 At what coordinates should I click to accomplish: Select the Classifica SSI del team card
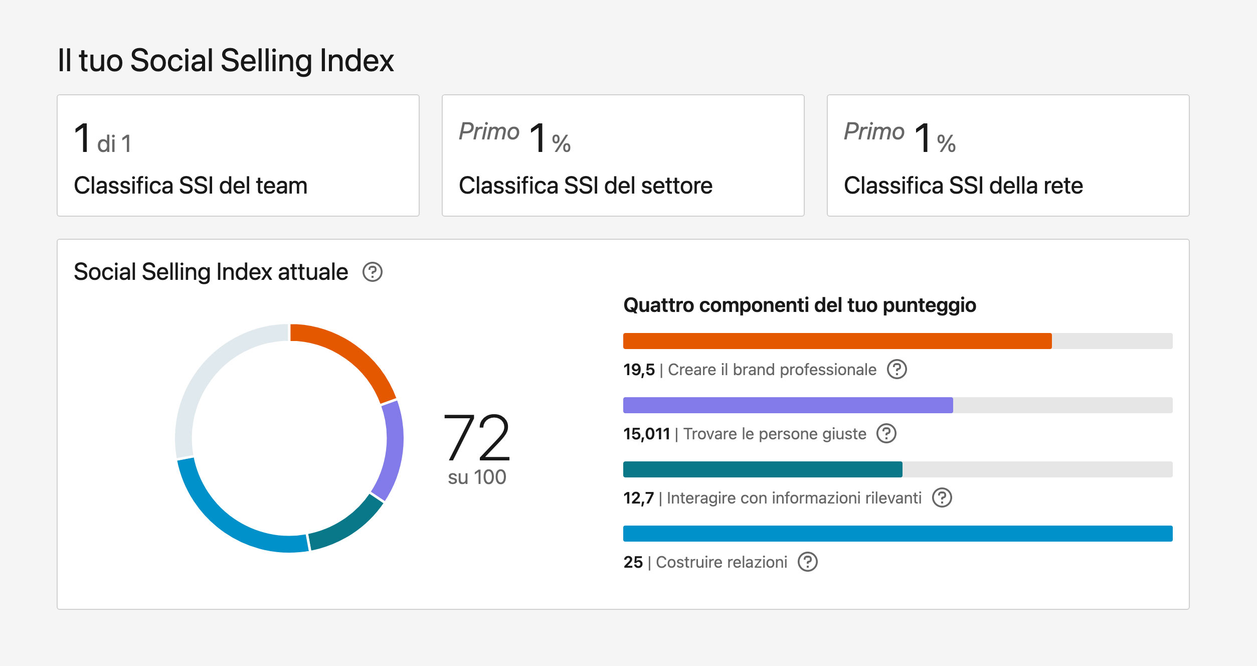pyautogui.click(x=238, y=155)
